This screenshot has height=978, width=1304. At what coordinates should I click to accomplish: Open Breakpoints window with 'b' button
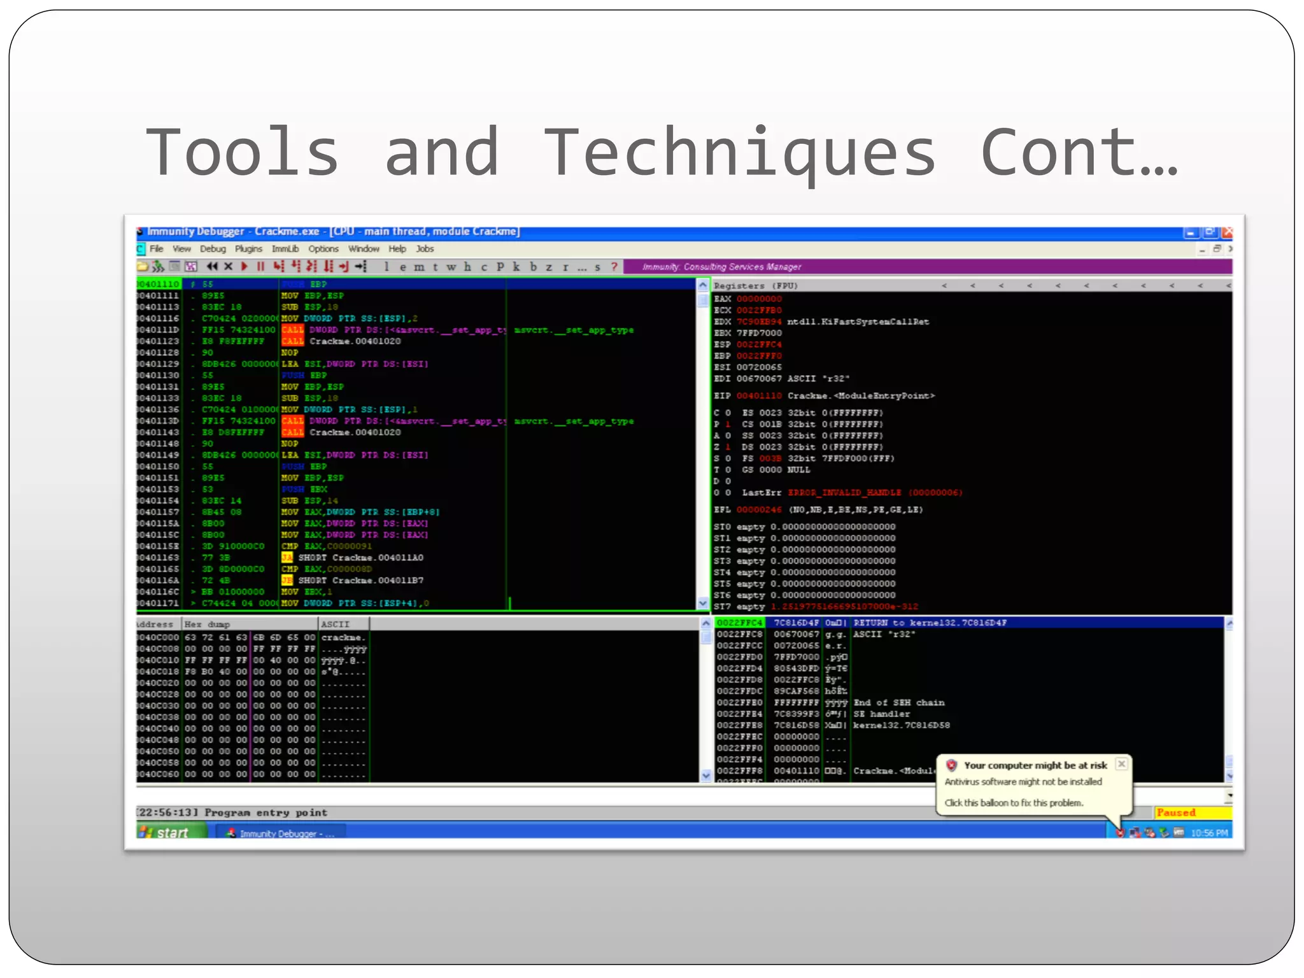pyautogui.click(x=534, y=267)
